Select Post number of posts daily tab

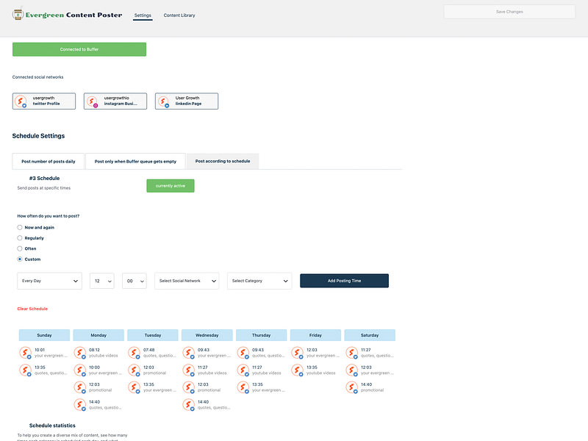pos(49,161)
